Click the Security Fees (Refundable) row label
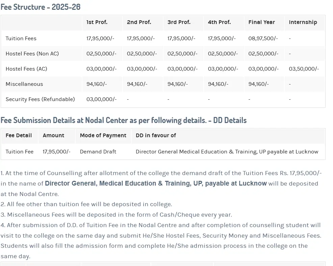333x266 pixels. 40,99
